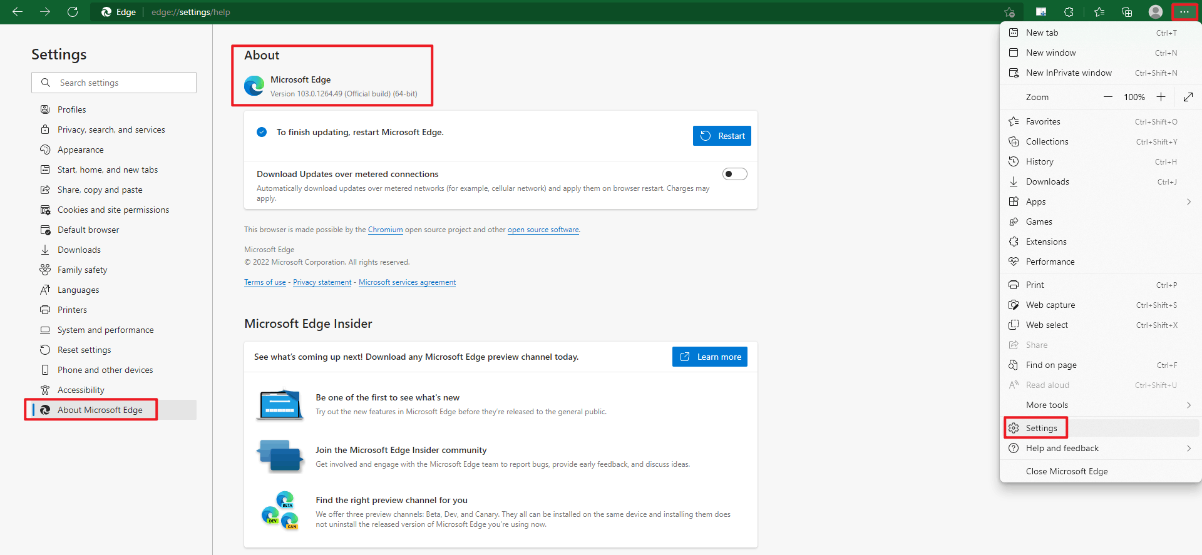Viewport: 1202px width, 555px height.
Task: Open the Favorites toolbar icon
Action: (1099, 12)
